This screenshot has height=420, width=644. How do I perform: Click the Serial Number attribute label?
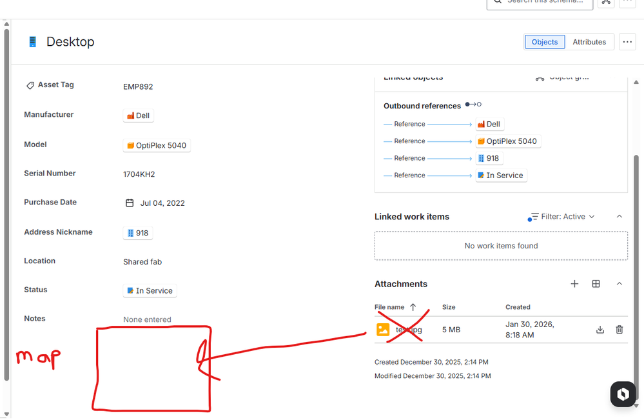(x=50, y=174)
